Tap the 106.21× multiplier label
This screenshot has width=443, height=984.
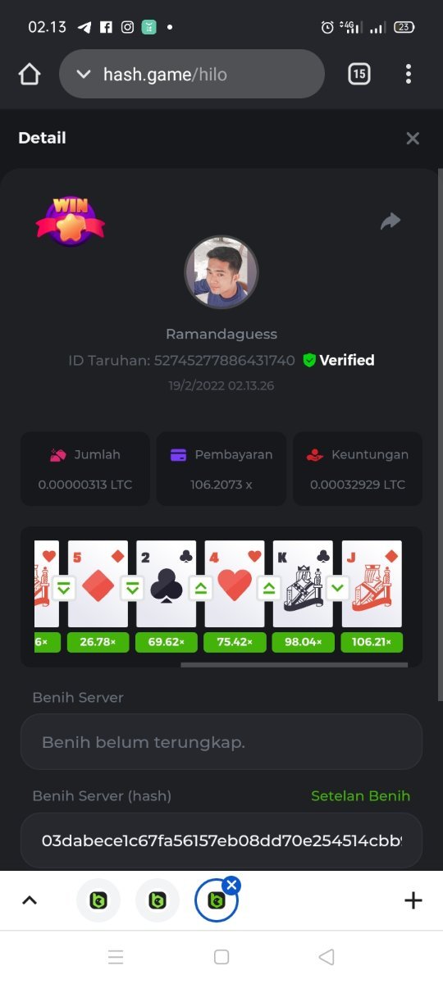(x=372, y=642)
